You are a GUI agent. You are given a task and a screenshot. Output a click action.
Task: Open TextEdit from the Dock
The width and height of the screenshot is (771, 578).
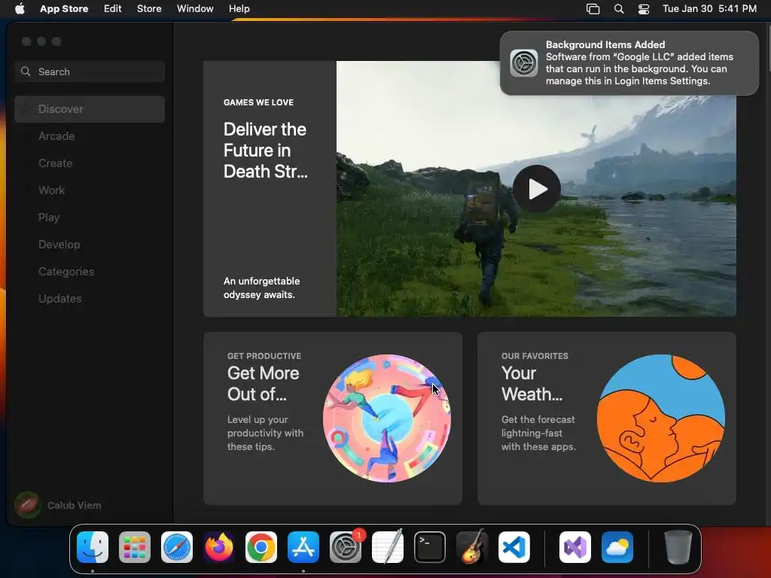click(x=388, y=547)
